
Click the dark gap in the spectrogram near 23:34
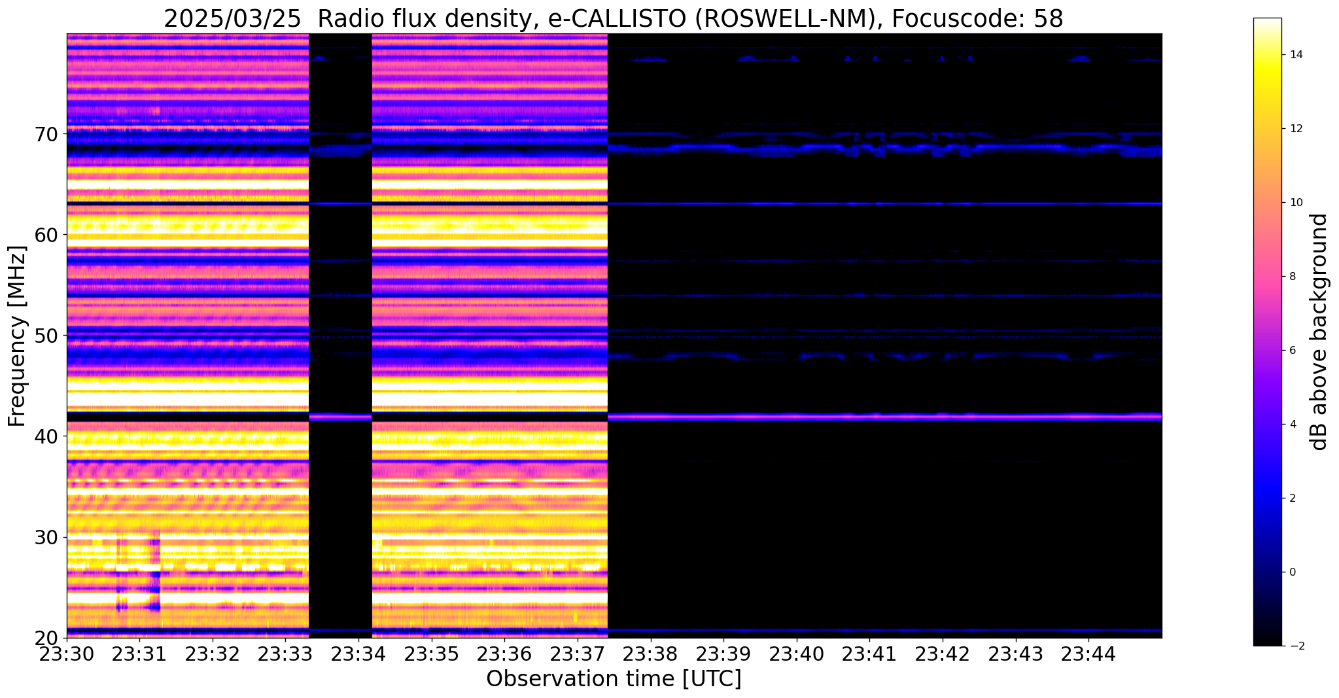[x=340, y=336]
